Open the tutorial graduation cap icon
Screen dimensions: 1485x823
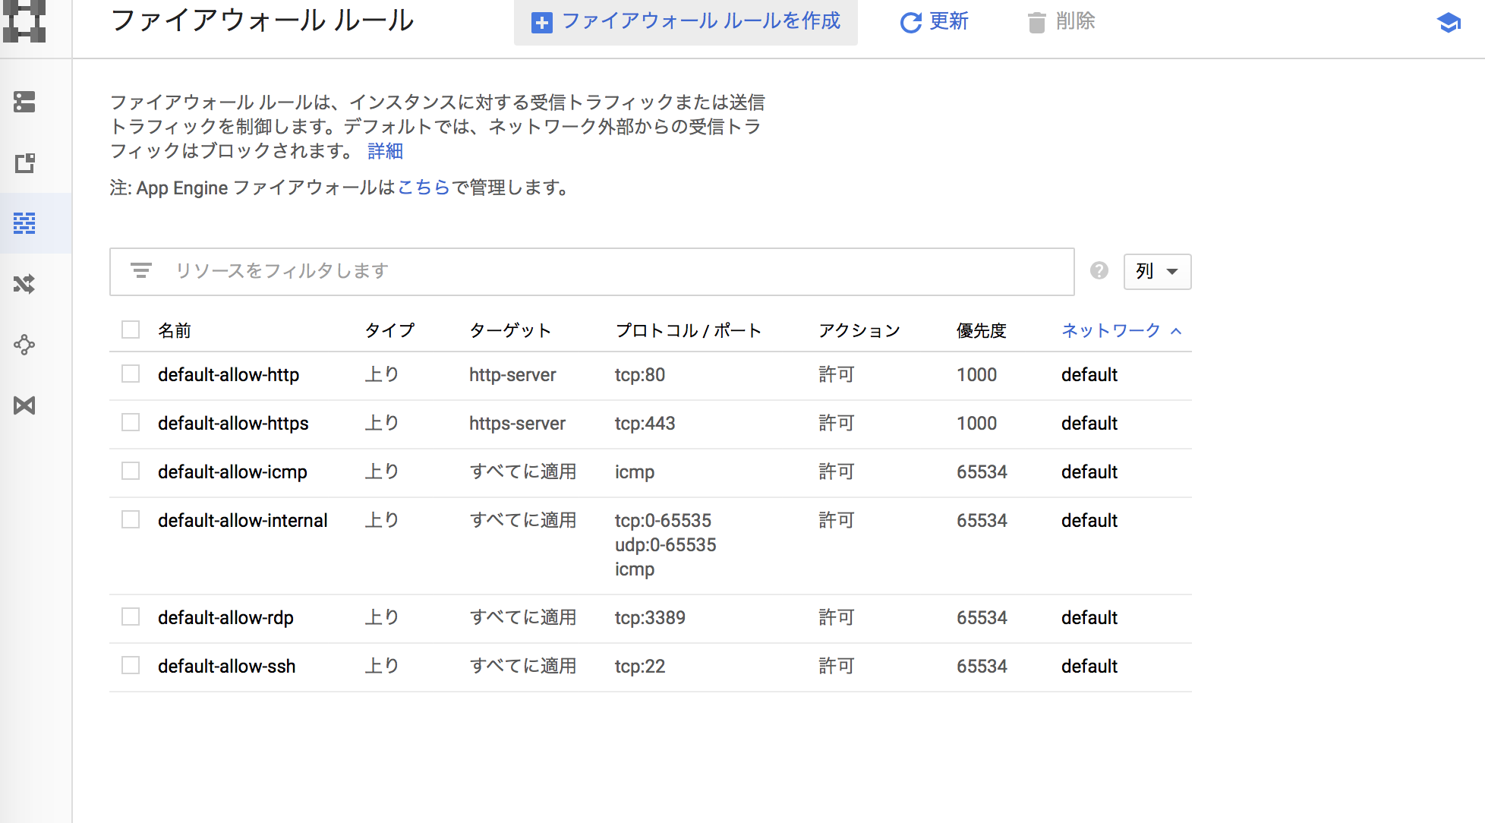coord(1449,23)
